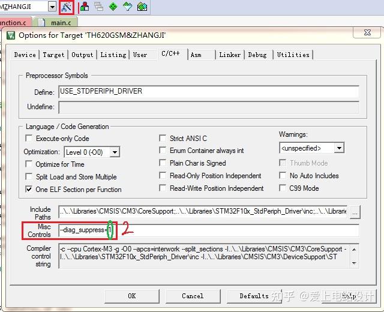This screenshot has height=312, width=384.
Task: Open Options for Target wand icon
Action: pyautogui.click(x=66, y=7)
